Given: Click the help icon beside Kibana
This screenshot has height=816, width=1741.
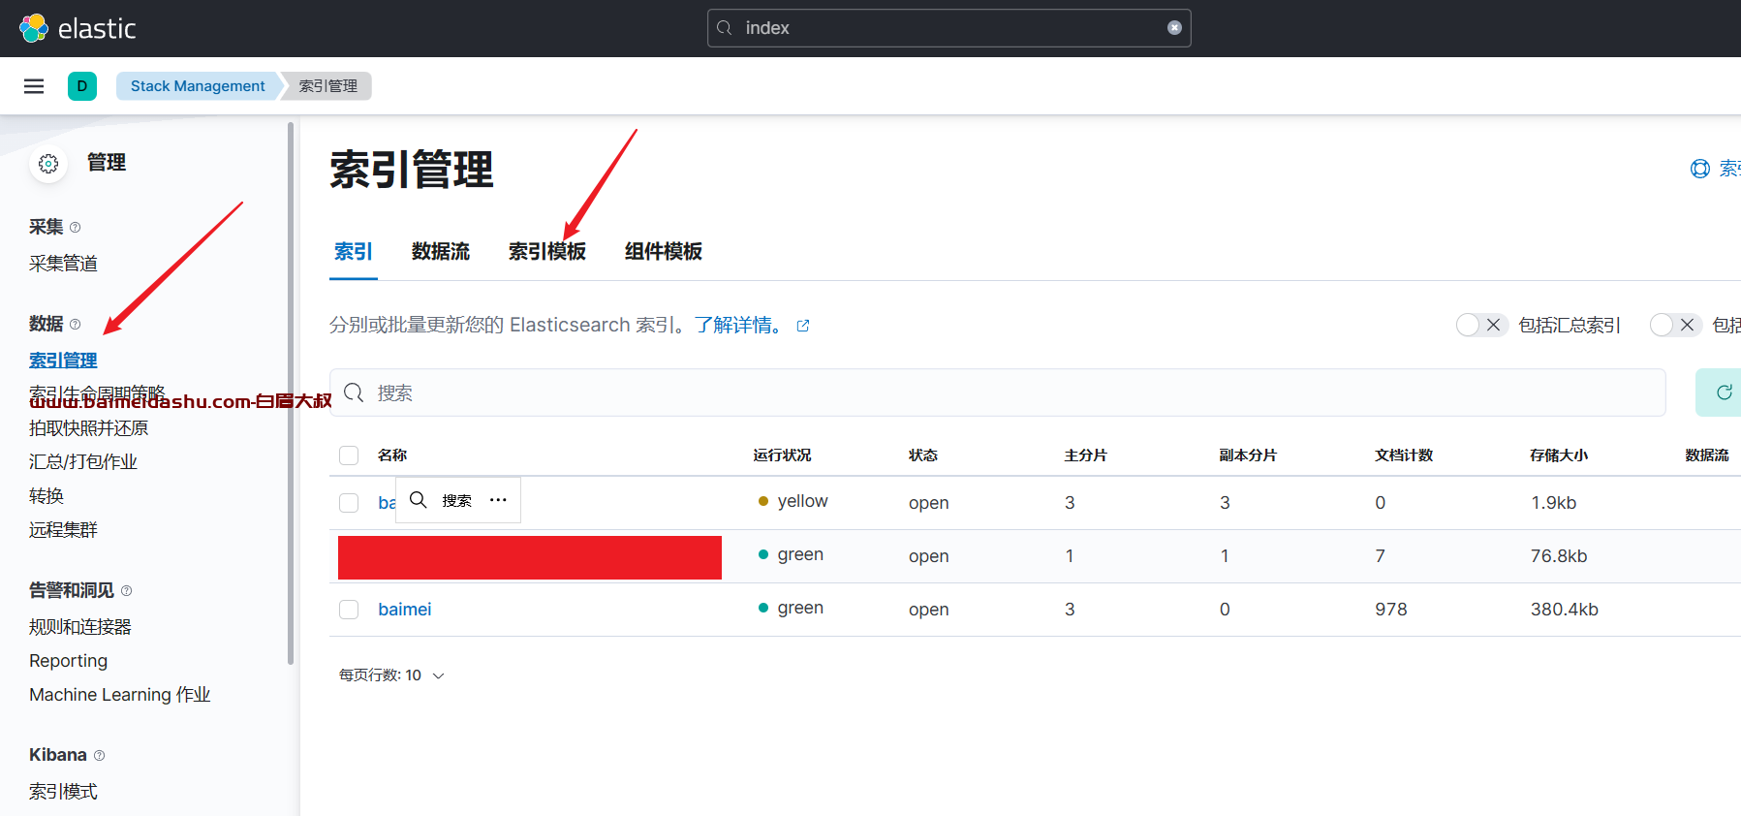Looking at the screenshot, I should coord(99,756).
